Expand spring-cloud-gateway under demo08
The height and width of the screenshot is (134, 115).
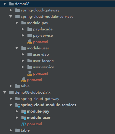click(11, 10)
